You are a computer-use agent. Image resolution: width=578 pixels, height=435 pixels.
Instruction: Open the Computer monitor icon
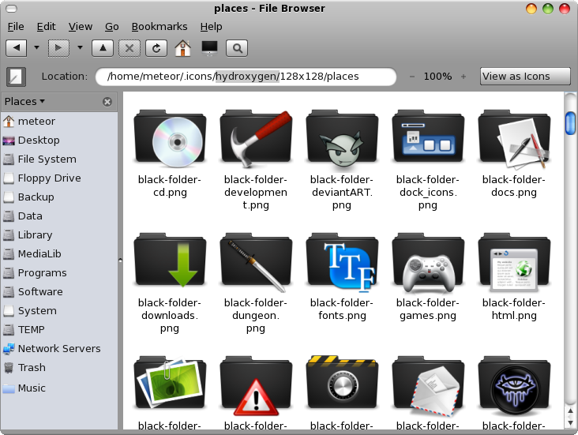tap(210, 48)
